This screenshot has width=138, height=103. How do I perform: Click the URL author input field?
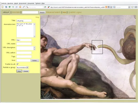click(24, 53)
